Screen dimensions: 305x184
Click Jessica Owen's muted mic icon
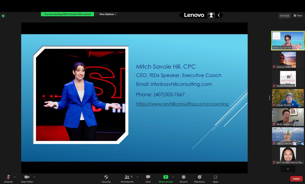274,67
